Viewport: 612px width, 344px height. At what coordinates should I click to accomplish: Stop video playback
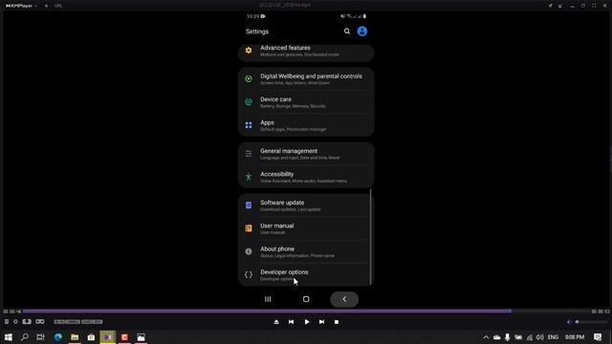(x=337, y=322)
